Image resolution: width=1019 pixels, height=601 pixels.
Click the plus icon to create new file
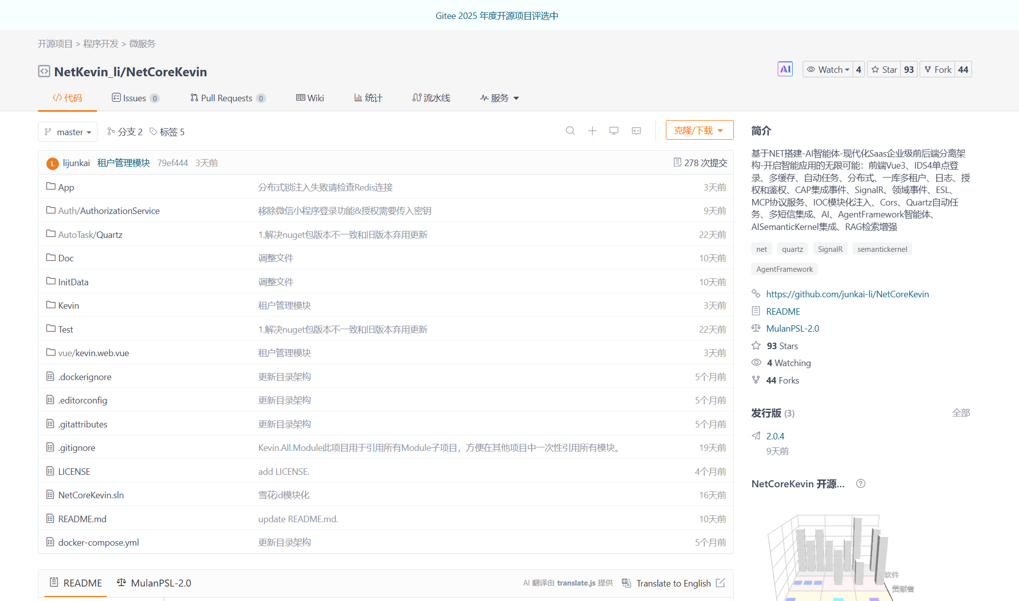592,131
